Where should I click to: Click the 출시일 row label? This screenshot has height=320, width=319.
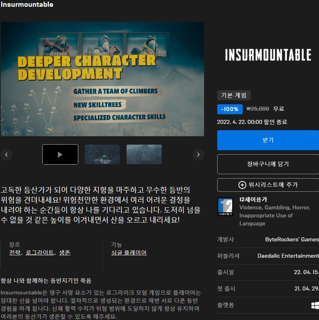pos(226,272)
